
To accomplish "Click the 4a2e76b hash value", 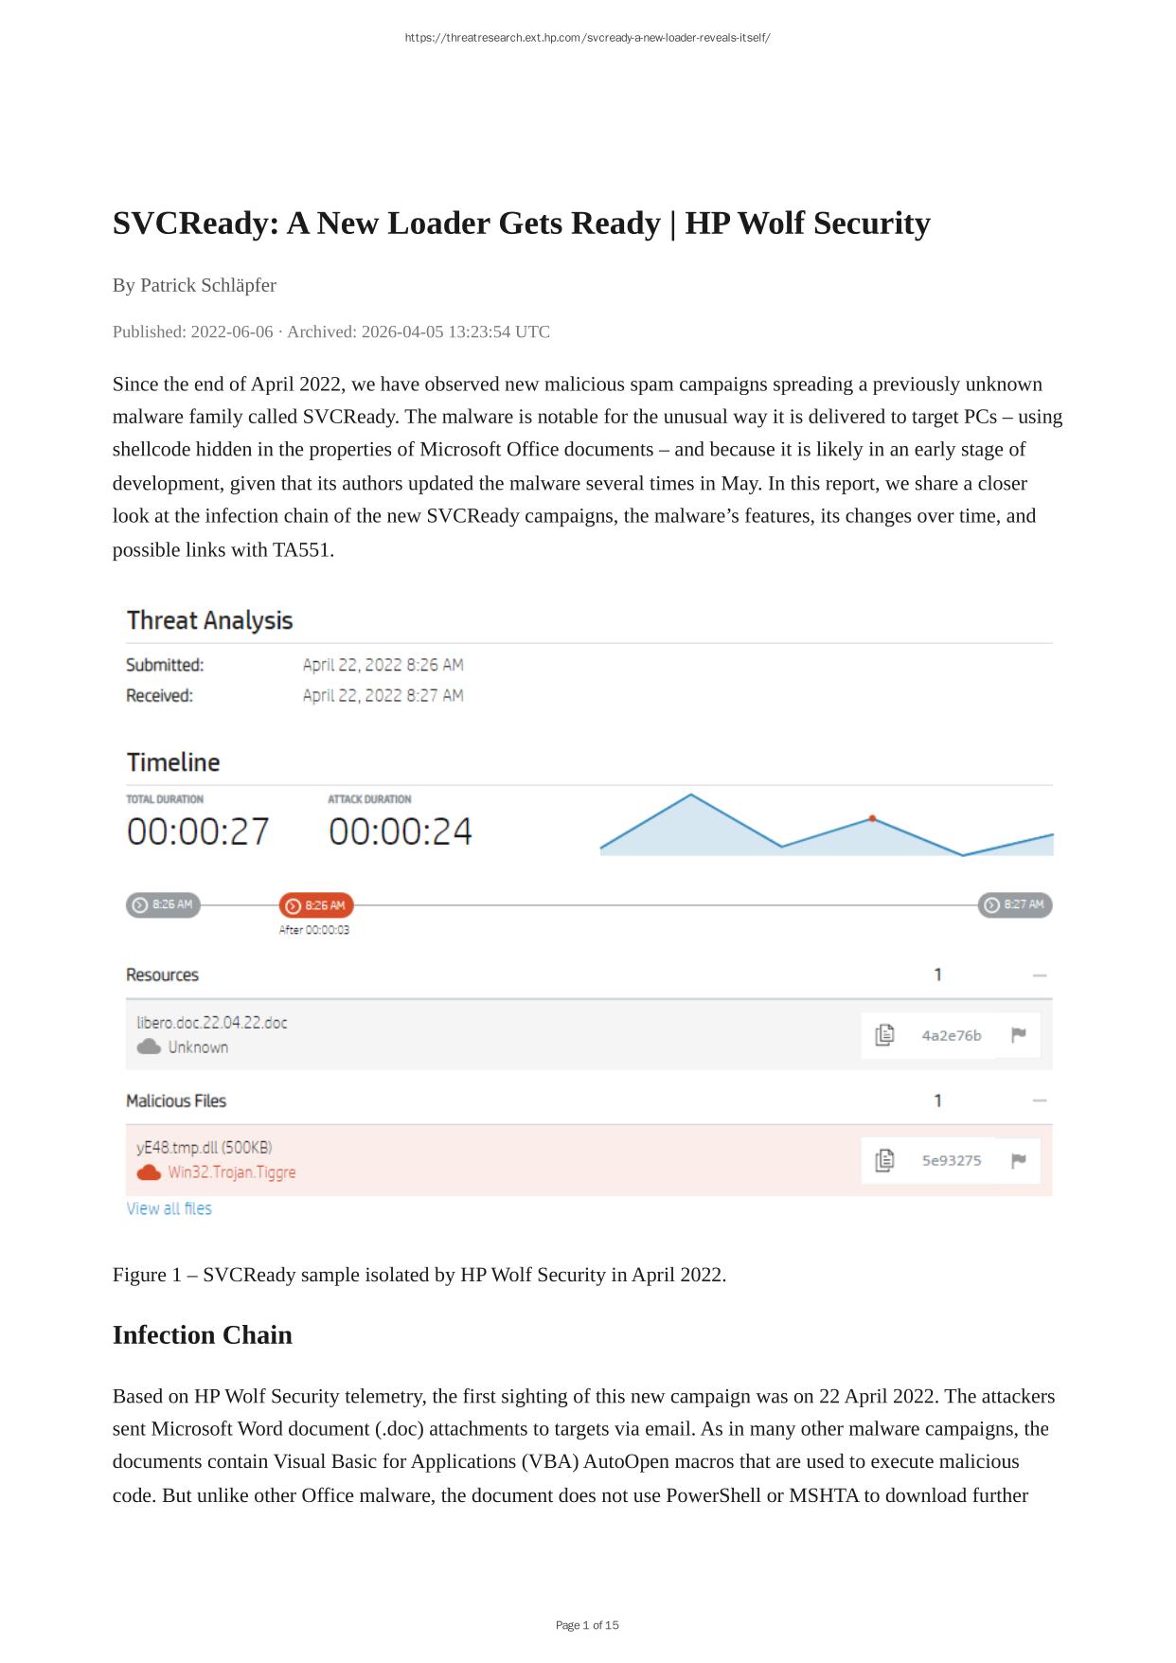I will tap(952, 1035).
